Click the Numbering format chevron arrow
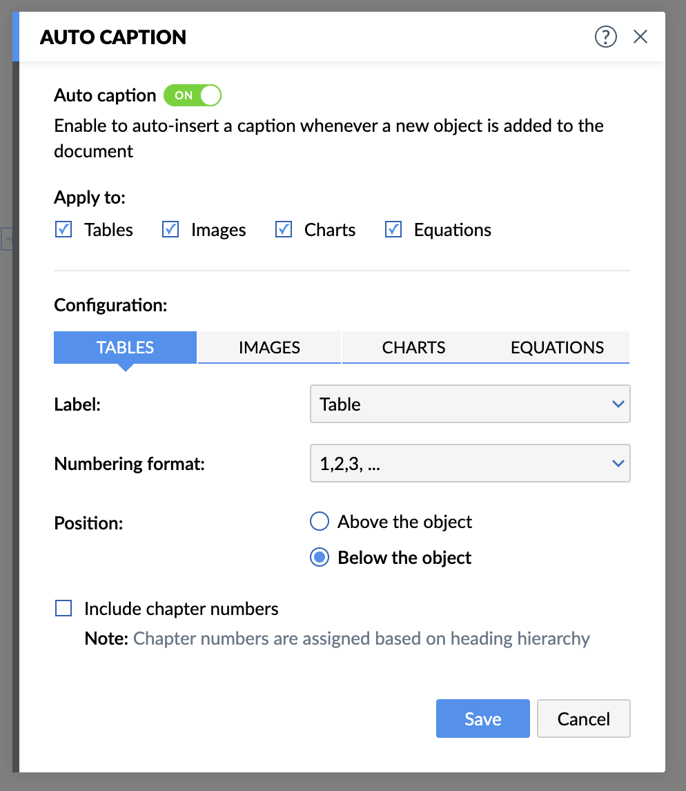This screenshot has width=686, height=791. click(x=618, y=464)
